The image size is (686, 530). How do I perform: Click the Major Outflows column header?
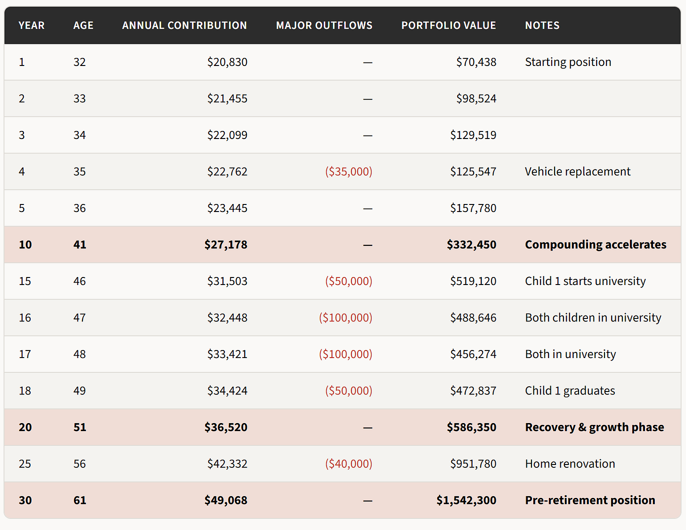pyautogui.click(x=324, y=25)
